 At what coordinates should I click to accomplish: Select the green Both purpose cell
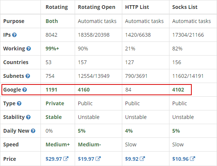point(52,21)
